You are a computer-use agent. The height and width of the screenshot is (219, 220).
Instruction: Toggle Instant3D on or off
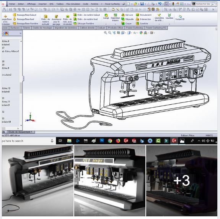click(180, 17)
